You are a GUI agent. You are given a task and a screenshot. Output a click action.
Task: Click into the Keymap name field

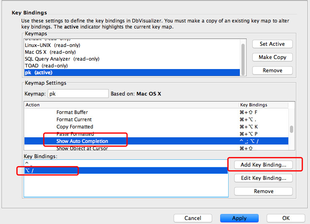point(78,94)
